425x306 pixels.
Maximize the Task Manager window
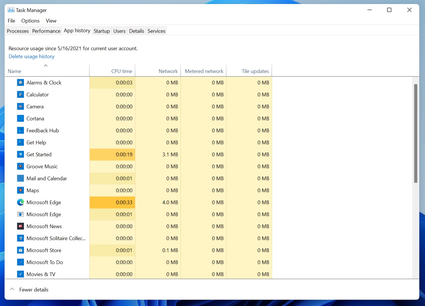(x=389, y=10)
